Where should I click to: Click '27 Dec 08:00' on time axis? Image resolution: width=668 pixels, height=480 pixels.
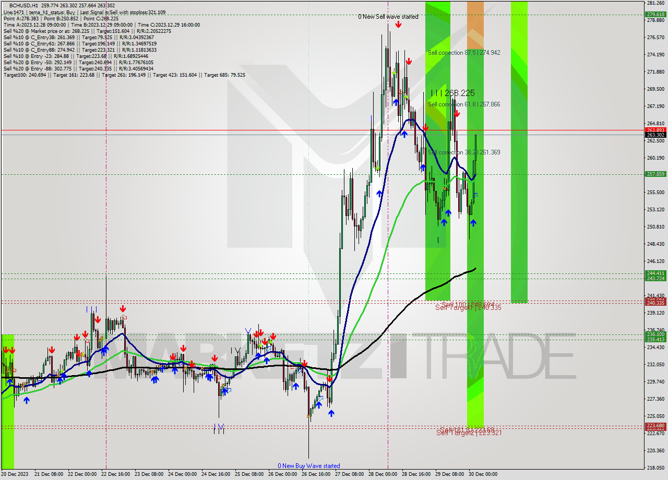point(349,474)
